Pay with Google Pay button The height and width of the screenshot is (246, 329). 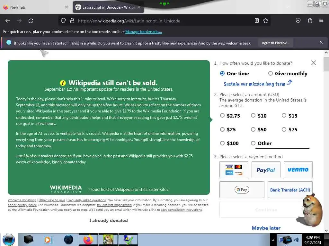click(x=242, y=190)
